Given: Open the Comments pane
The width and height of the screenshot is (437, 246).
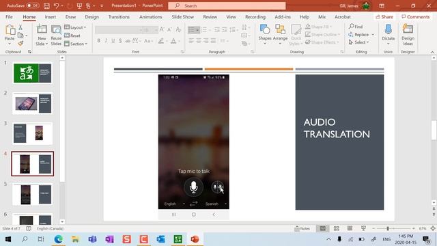Looking at the screenshot, I should 416,16.
